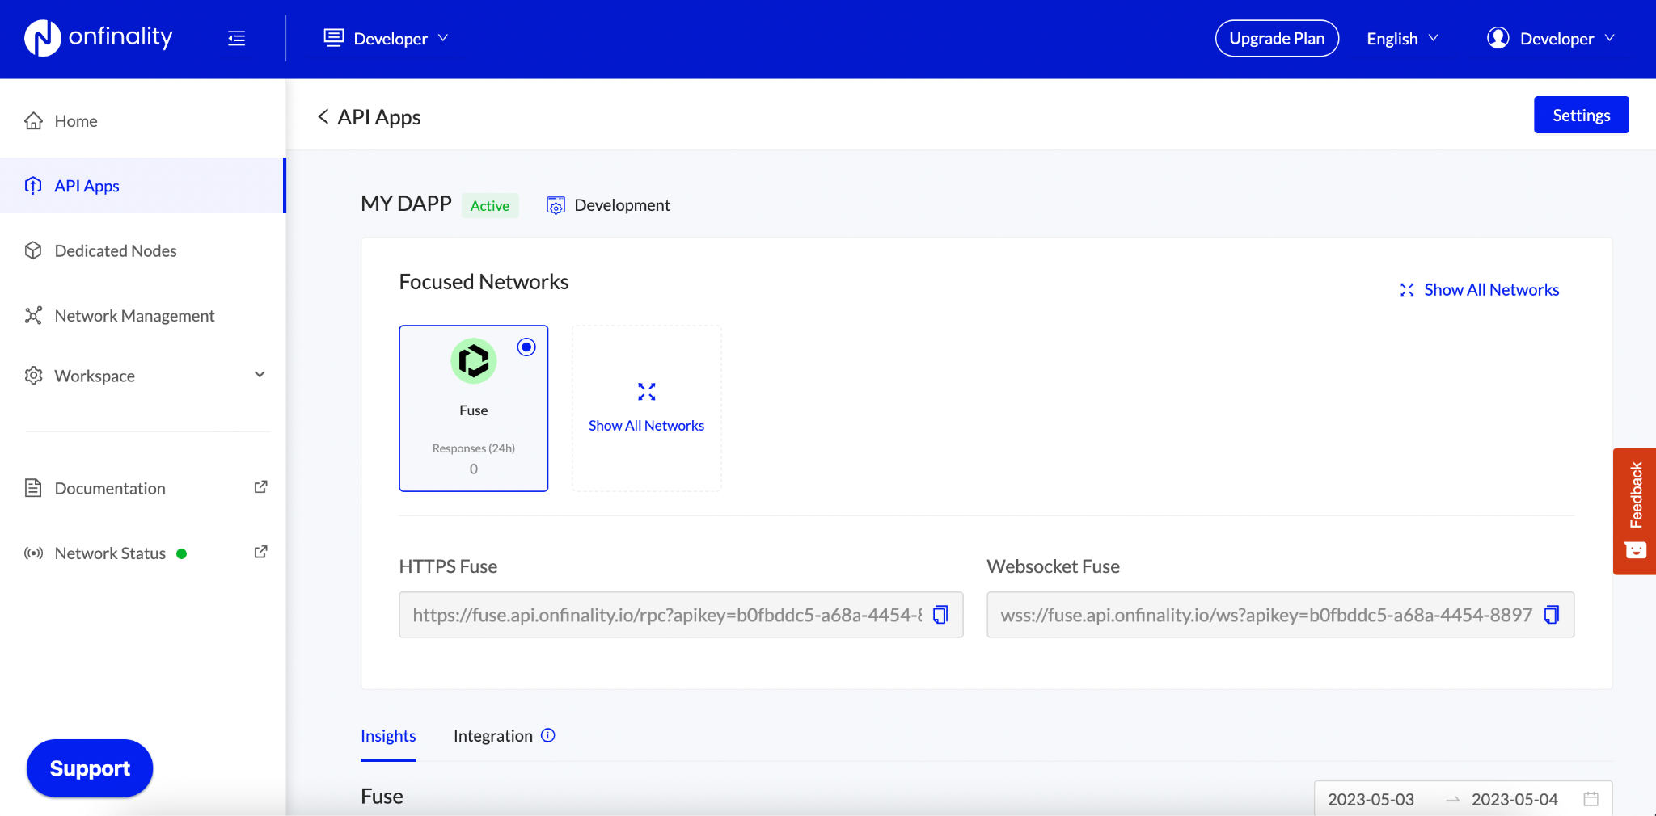The image size is (1656, 816).
Task: Select the Fuse network radio button
Action: (526, 347)
